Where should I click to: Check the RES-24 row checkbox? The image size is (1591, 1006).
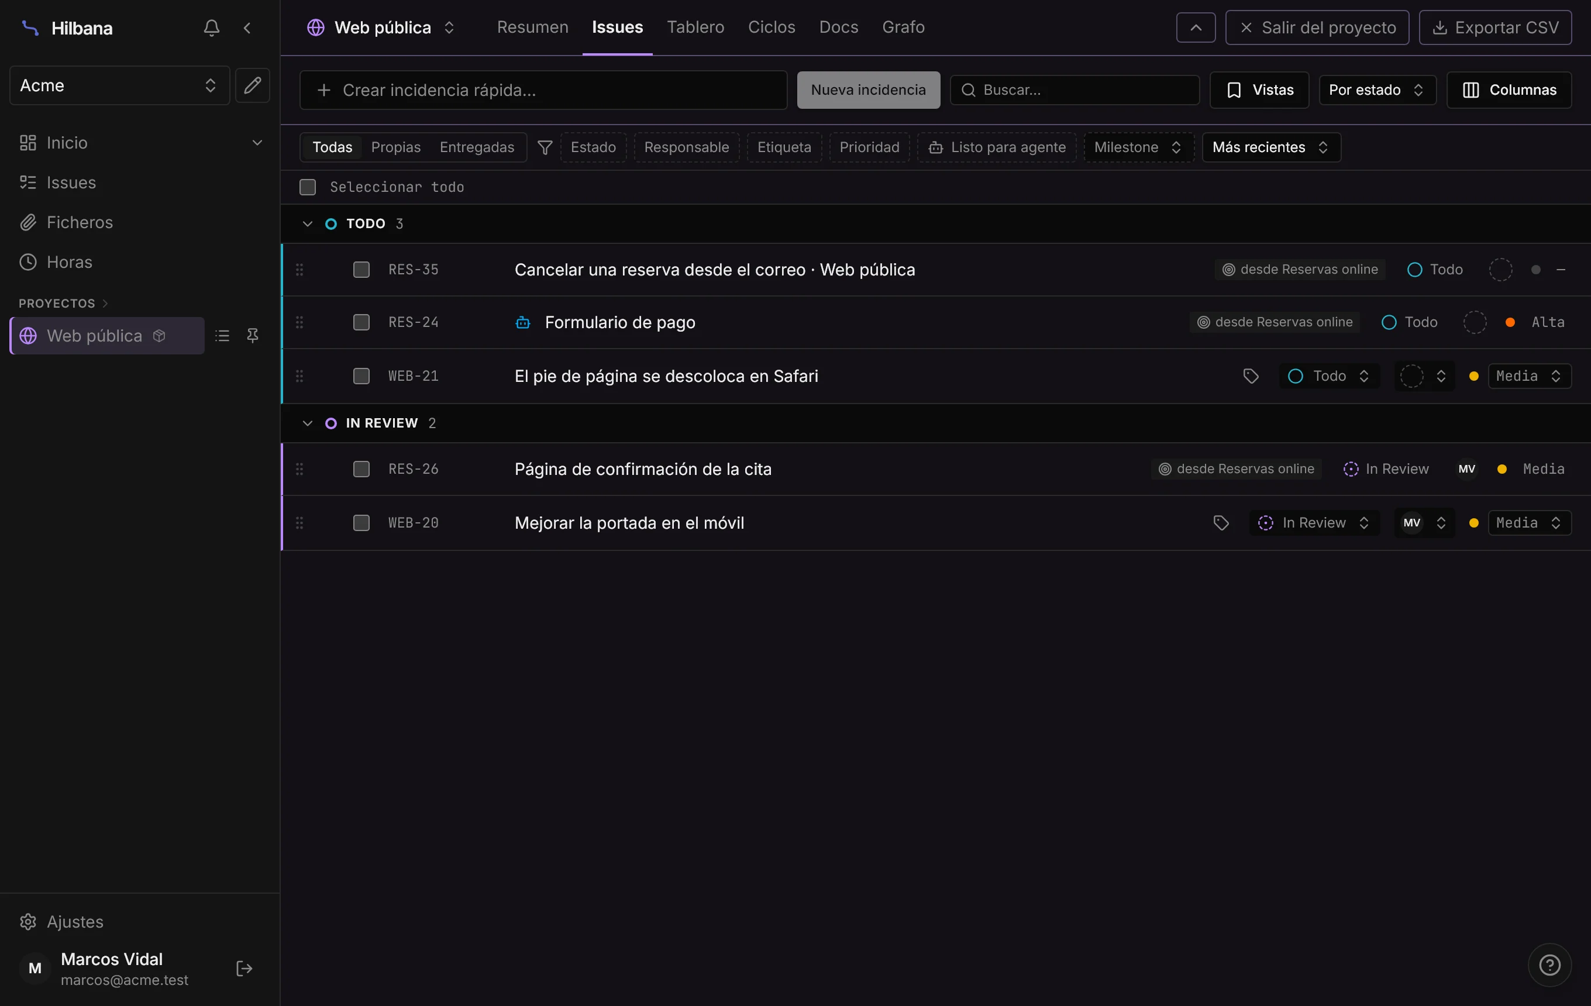tap(361, 322)
